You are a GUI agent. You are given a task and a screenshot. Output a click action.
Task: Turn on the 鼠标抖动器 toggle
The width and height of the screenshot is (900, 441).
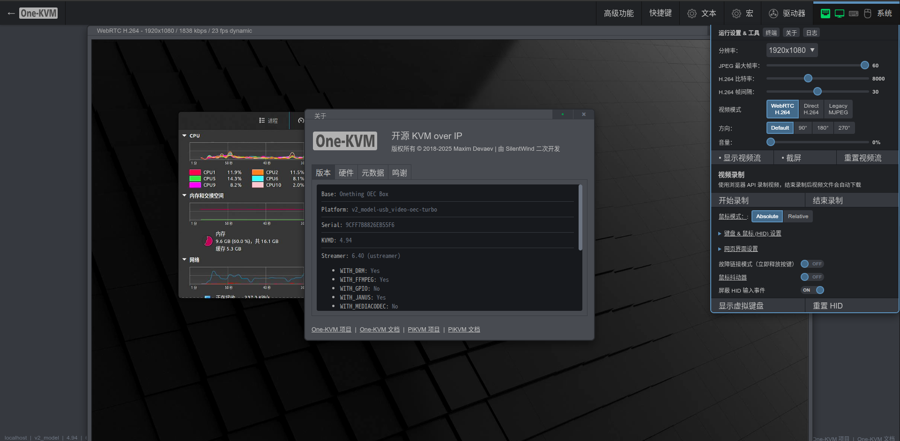(812, 277)
